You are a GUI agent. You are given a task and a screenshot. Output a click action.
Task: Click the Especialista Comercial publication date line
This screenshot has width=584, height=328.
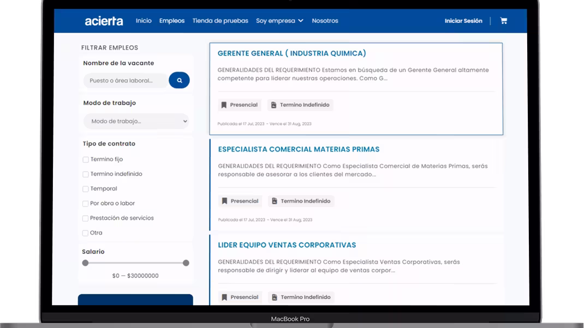tap(265, 220)
